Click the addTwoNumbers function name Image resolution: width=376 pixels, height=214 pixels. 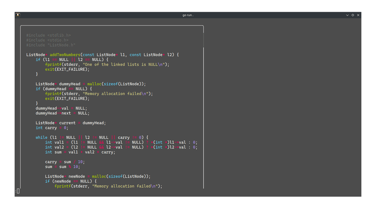pyautogui.click(x=65, y=55)
